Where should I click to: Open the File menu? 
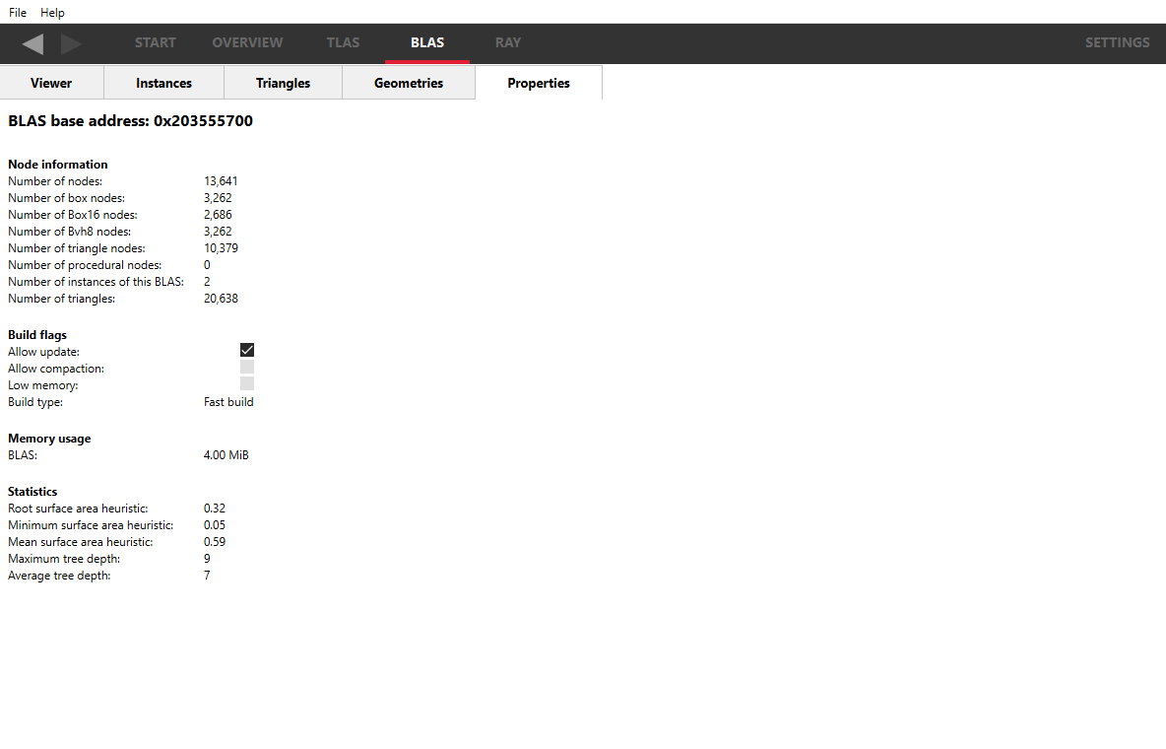(x=18, y=13)
